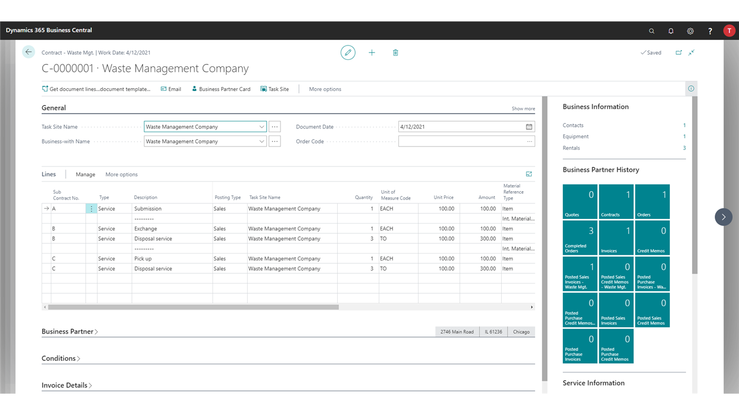Click the Equipment count in Business Information
The width and height of the screenshot is (739, 415).
pos(684,137)
